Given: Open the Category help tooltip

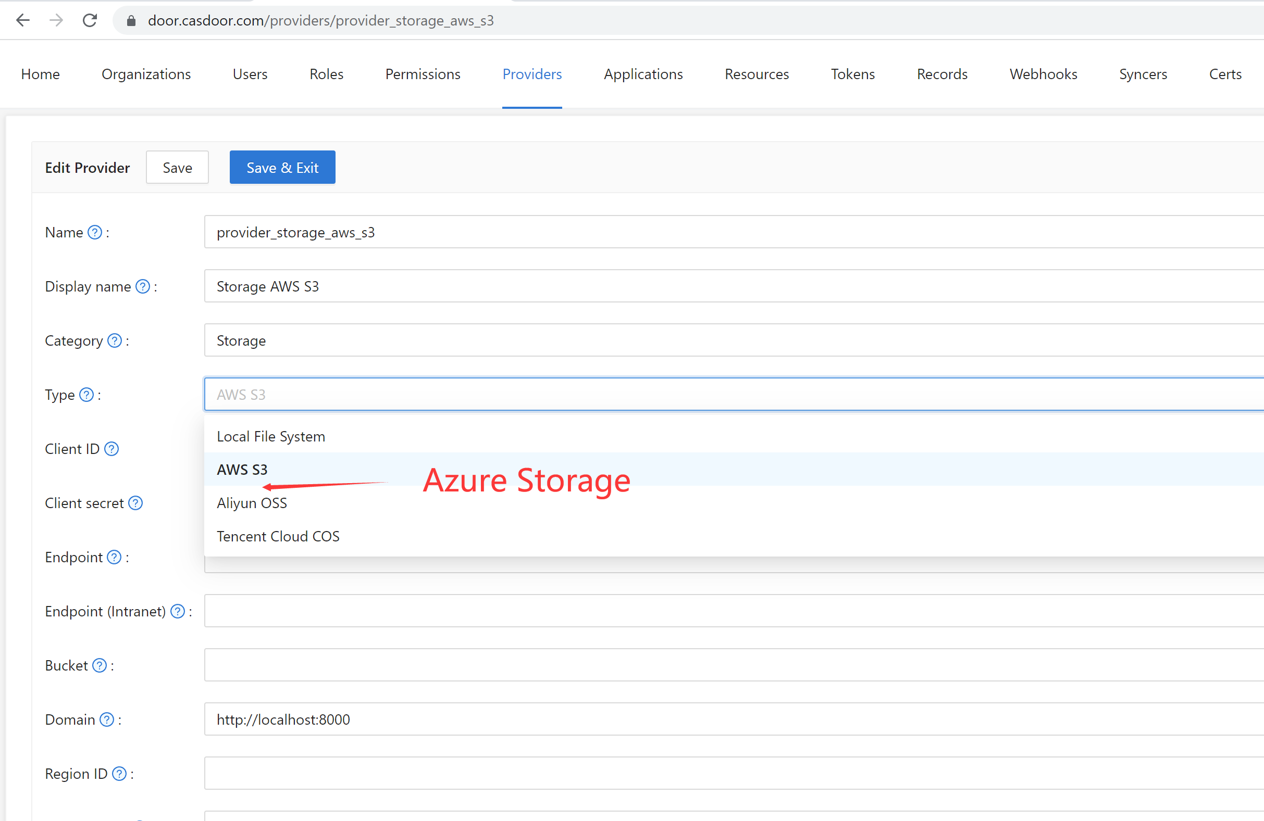Looking at the screenshot, I should pyautogui.click(x=114, y=340).
